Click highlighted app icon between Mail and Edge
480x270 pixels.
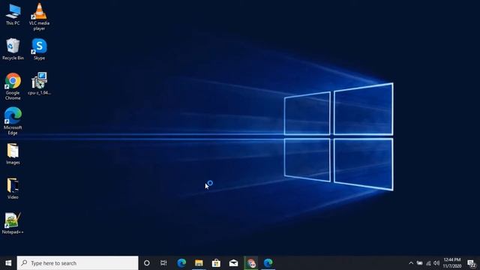251,263
